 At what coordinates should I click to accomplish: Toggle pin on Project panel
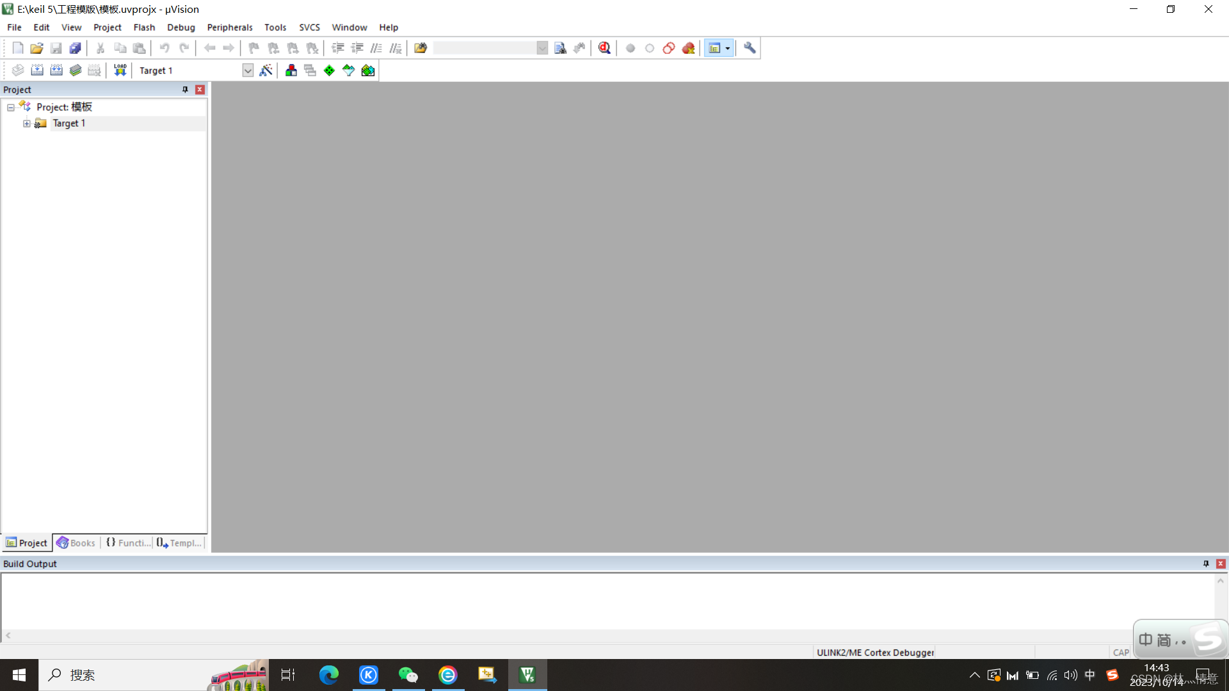click(x=185, y=90)
